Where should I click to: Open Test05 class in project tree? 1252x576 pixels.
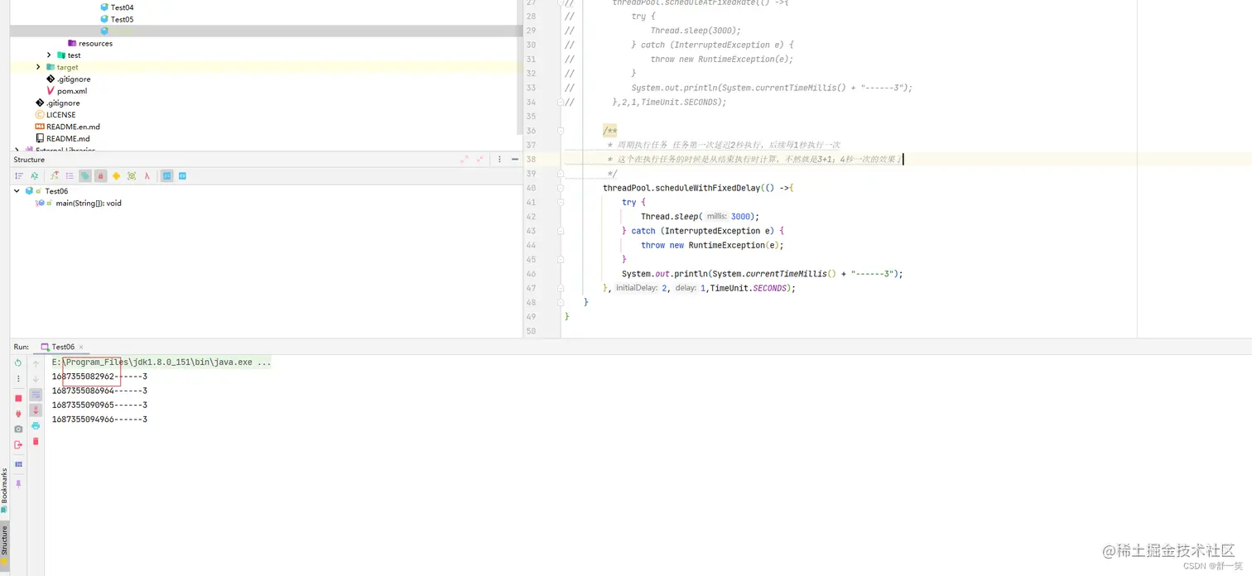[122, 19]
